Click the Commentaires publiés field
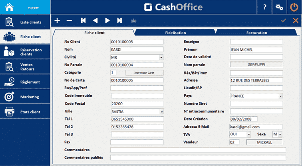The image size is (302, 166). (x=199, y=158)
